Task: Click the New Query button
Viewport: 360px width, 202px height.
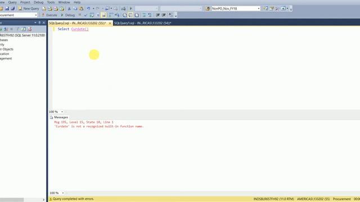Action: tap(29, 8)
